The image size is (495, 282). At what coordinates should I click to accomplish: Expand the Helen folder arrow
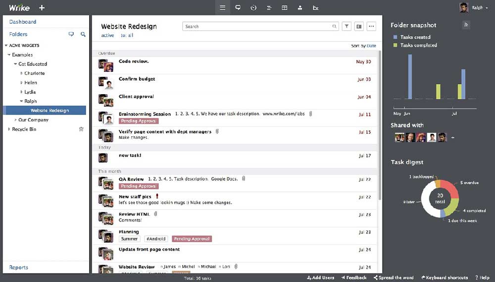pos(21,82)
